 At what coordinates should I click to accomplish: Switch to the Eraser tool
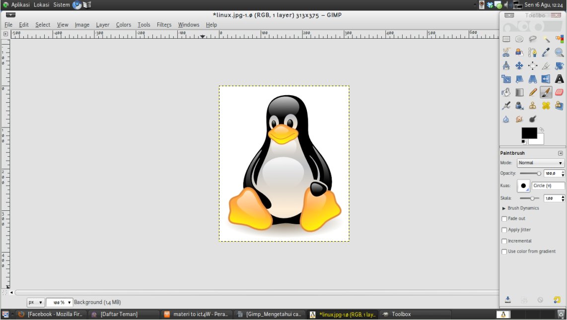pyautogui.click(x=559, y=92)
